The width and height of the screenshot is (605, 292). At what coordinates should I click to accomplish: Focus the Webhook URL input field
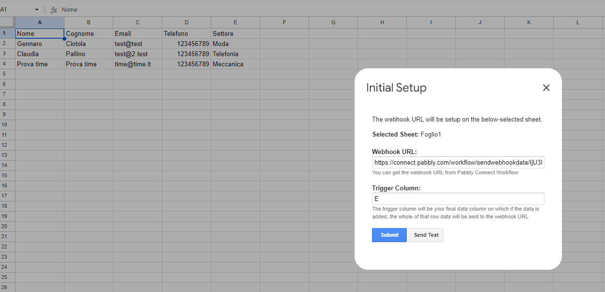pyautogui.click(x=458, y=162)
